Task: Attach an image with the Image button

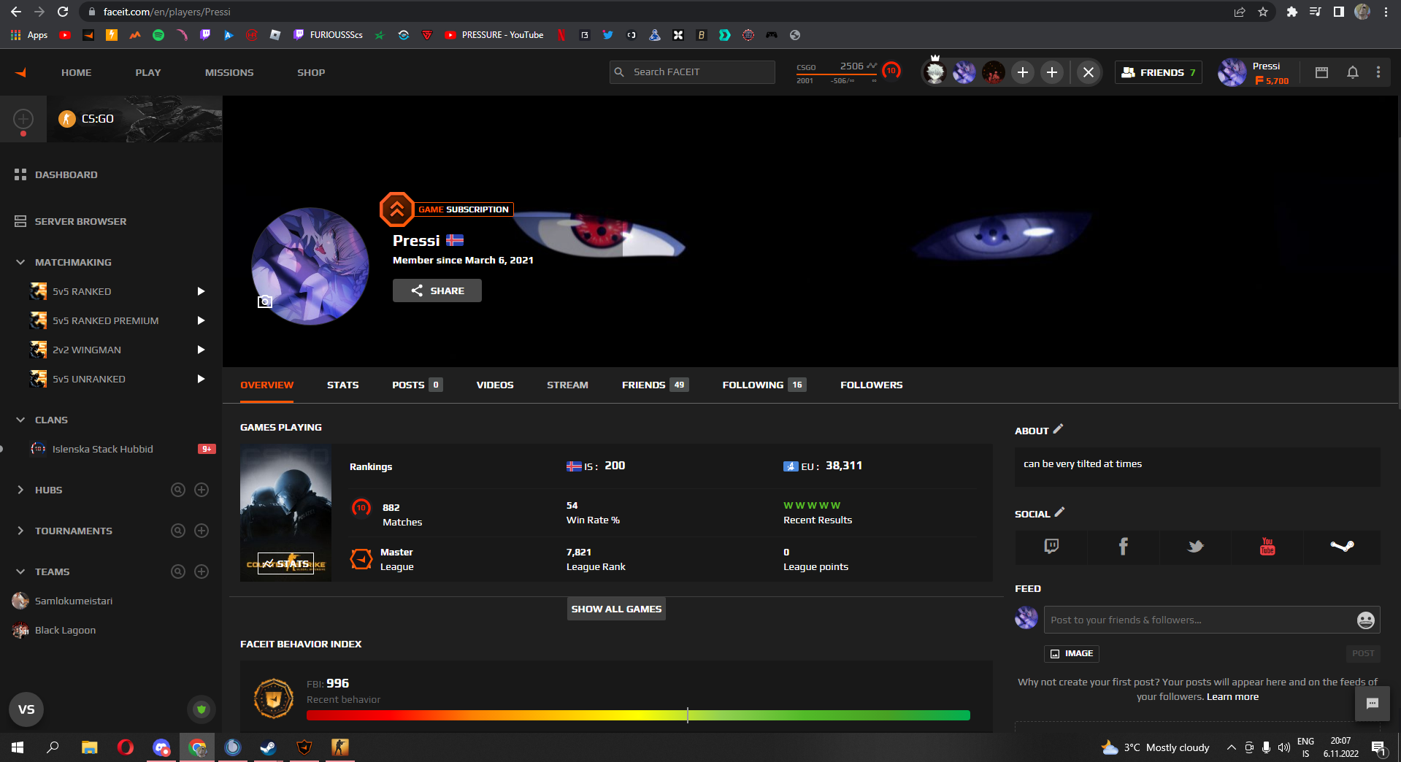Action: (x=1072, y=653)
